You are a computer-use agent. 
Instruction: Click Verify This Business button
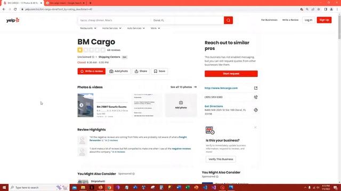point(221,159)
